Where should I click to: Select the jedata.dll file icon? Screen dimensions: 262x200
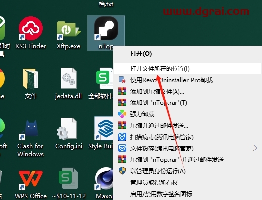(x=69, y=78)
